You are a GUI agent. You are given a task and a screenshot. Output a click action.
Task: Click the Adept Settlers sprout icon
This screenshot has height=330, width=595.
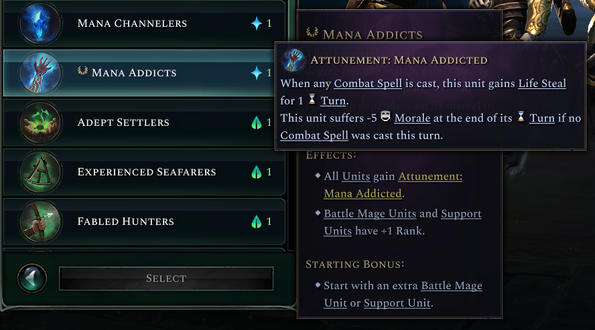click(40, 122)
